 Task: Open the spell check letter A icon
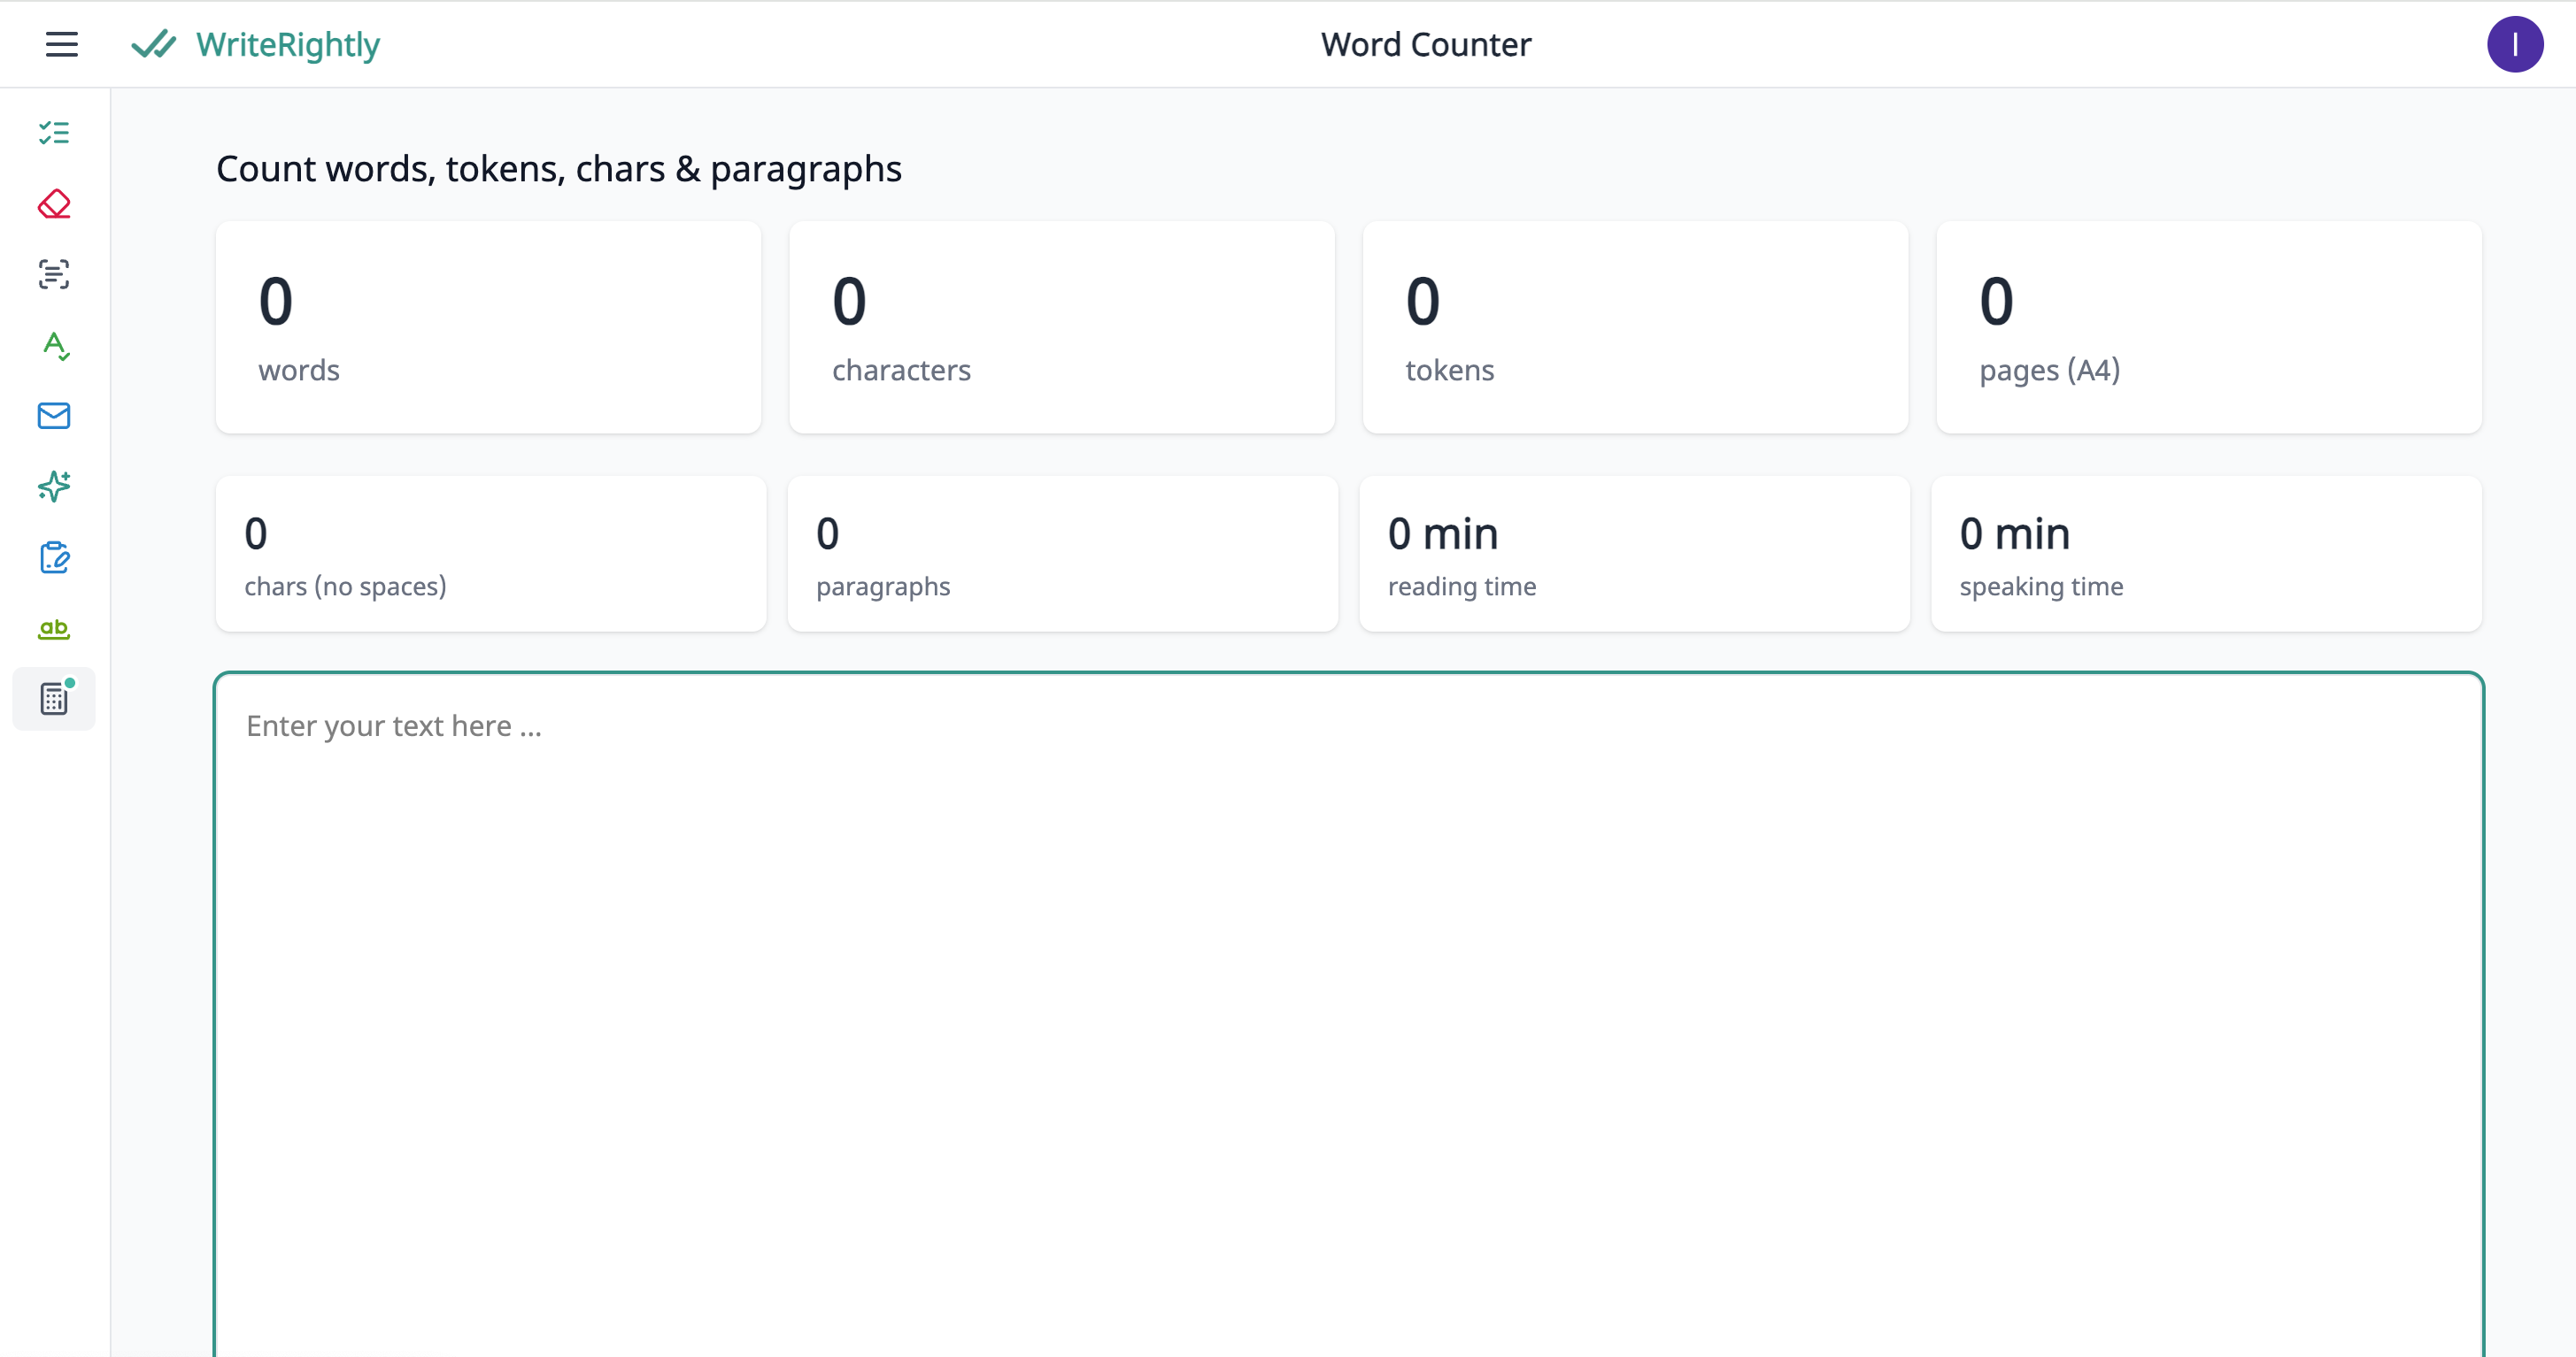(54, 346)
